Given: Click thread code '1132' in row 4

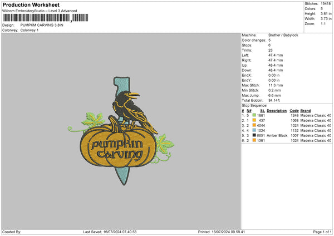Looking at the screenshot, I should (x=294, y=131).
